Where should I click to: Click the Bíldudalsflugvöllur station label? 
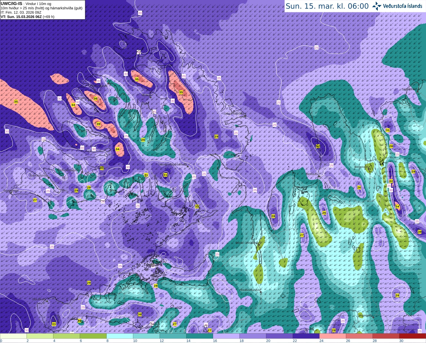[x=69, y=170]
